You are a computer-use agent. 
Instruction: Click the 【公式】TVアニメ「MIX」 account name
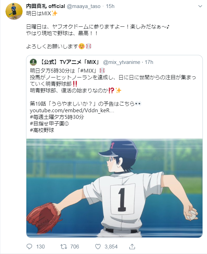point(70,62)
